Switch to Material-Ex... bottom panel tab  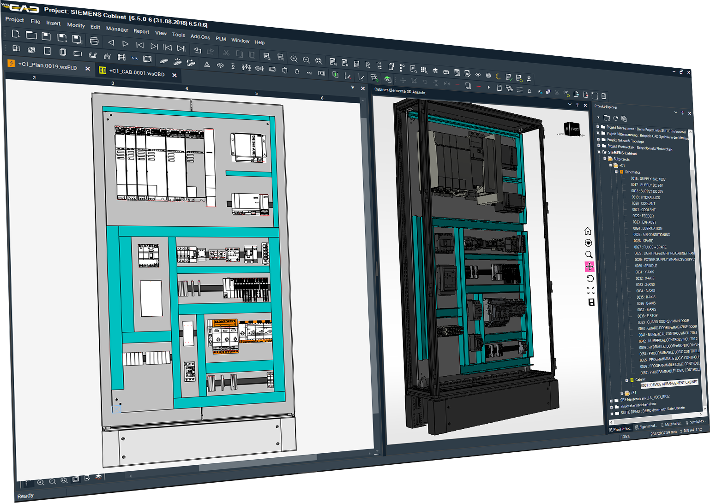coord(671,424)
